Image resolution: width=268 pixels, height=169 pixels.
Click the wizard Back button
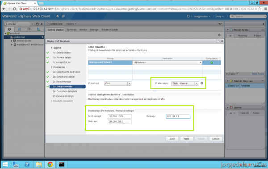[172, 139]
